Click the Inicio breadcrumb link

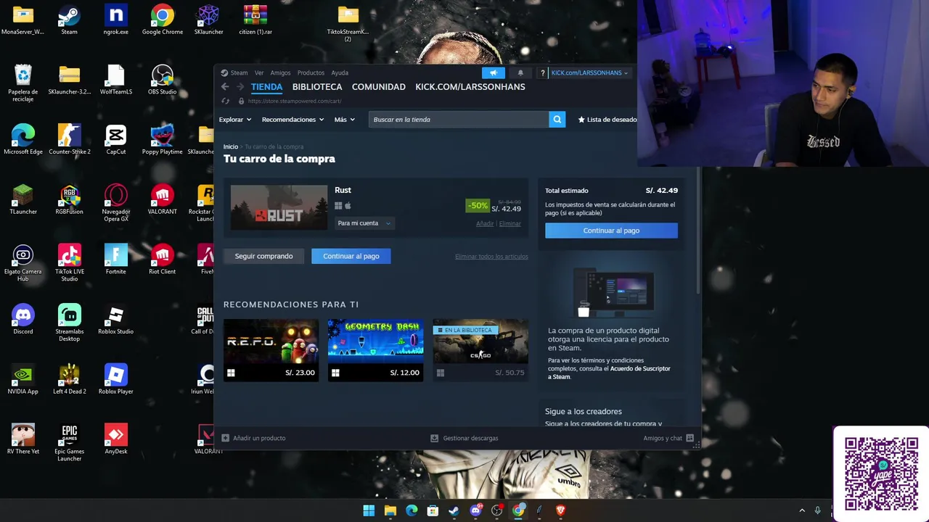click(x=231, y=147)
